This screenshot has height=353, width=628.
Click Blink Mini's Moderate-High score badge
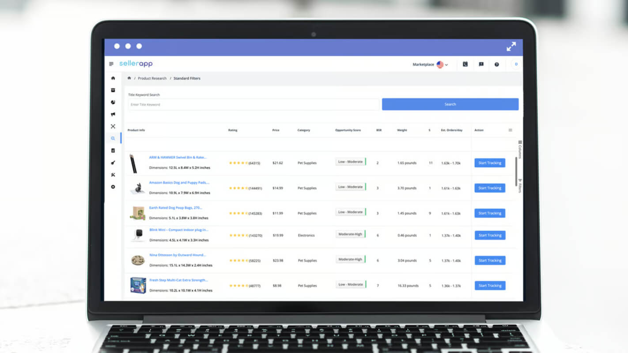(x=351, y=234)
